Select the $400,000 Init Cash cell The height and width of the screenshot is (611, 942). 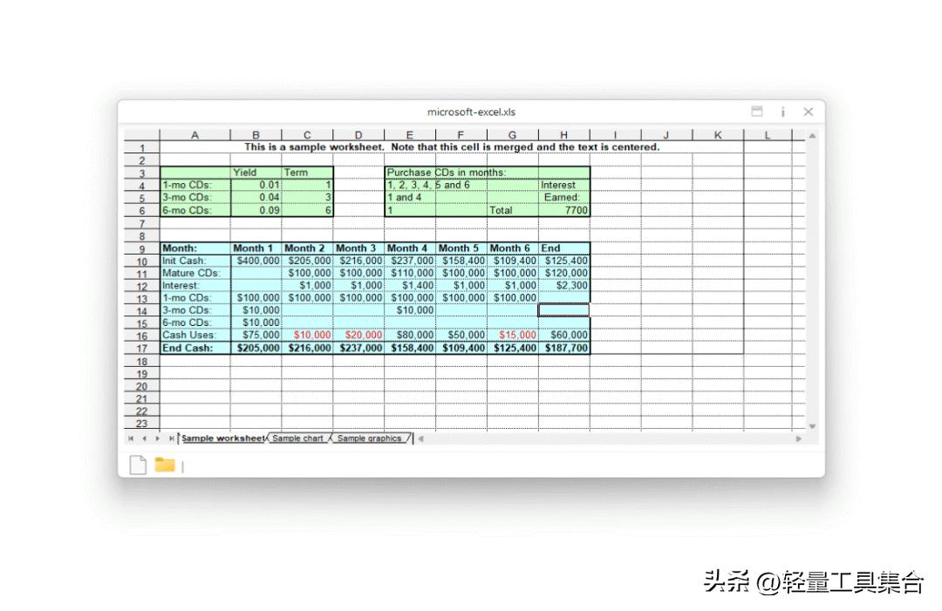tap(256, 261)
